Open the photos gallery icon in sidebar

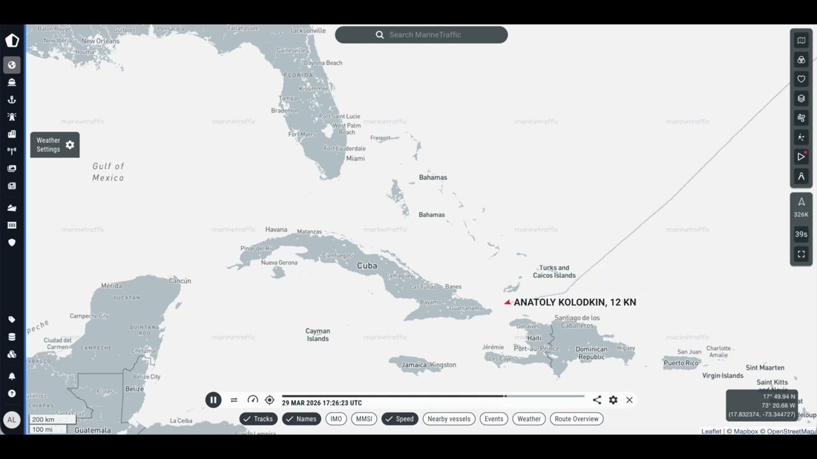point(11,168)
